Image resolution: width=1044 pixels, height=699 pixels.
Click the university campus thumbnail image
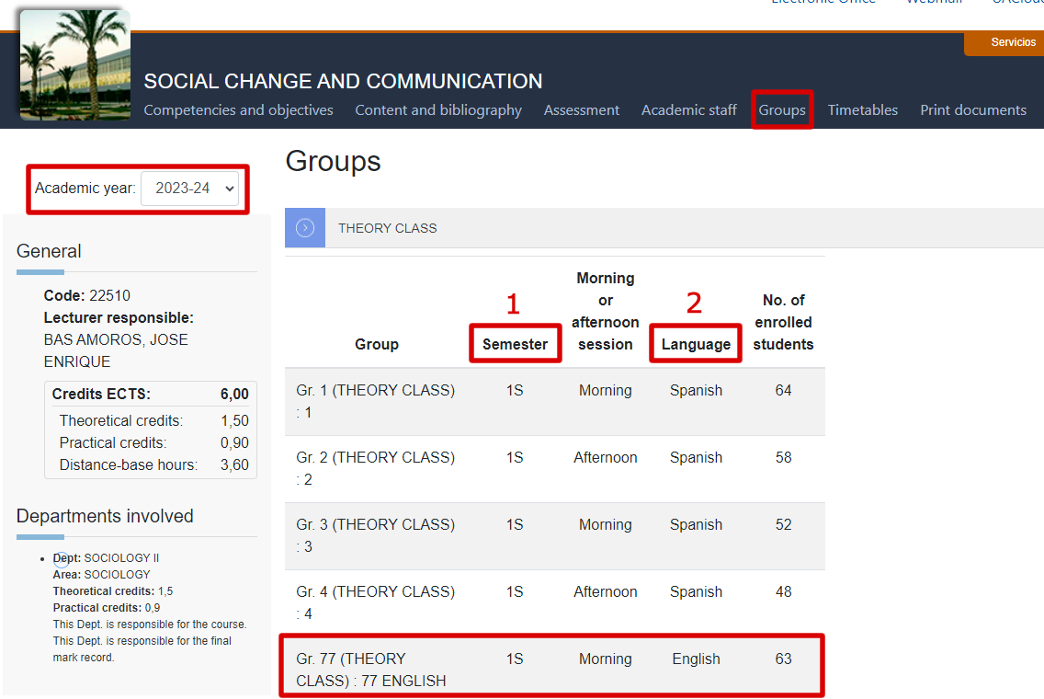click(75, 64)
